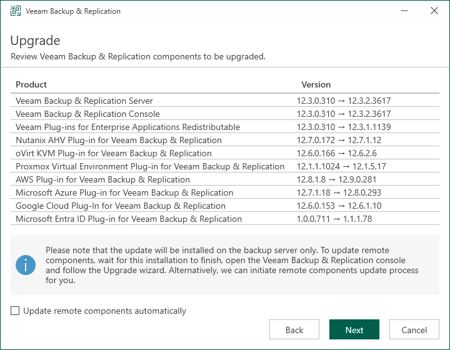The width and height of the screenshot is (450, 350).
Task: Close the Veeam upgrade window
Action: [434, 11]
